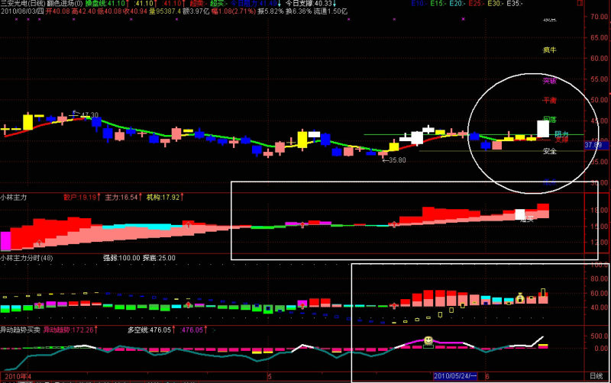Click the white 超买 bar in 小林主力 panel

point(520,214)
